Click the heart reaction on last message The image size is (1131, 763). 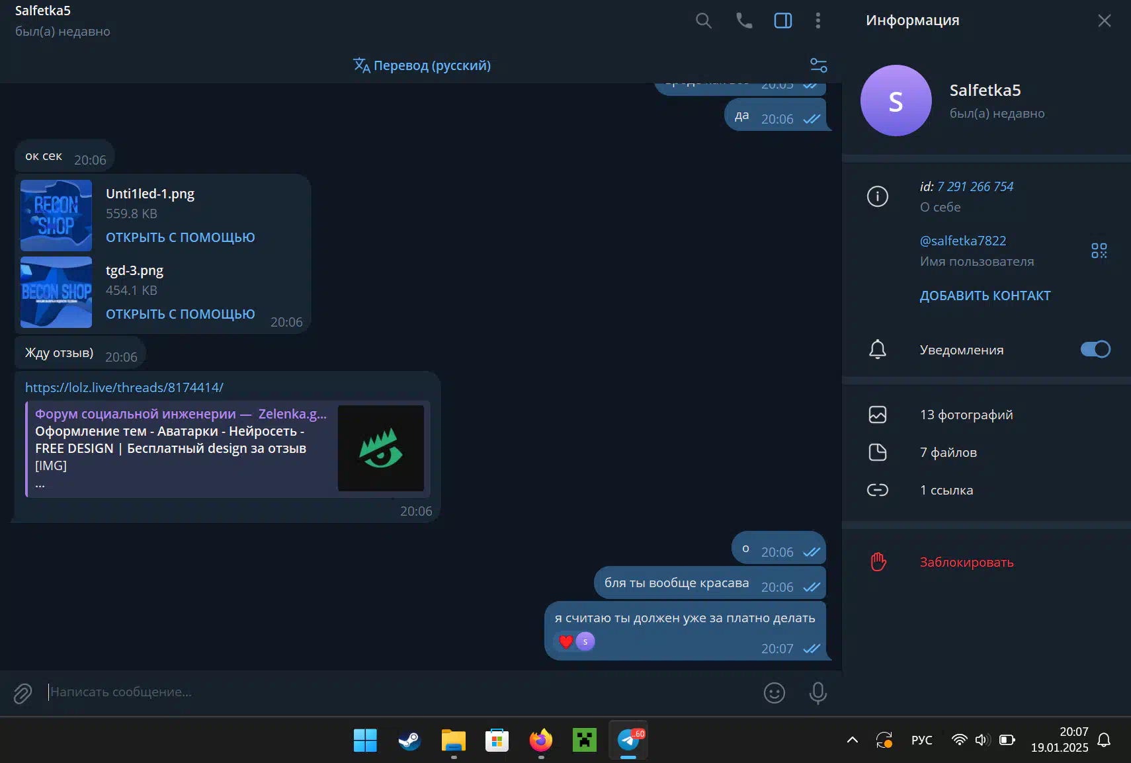[565, 641]
